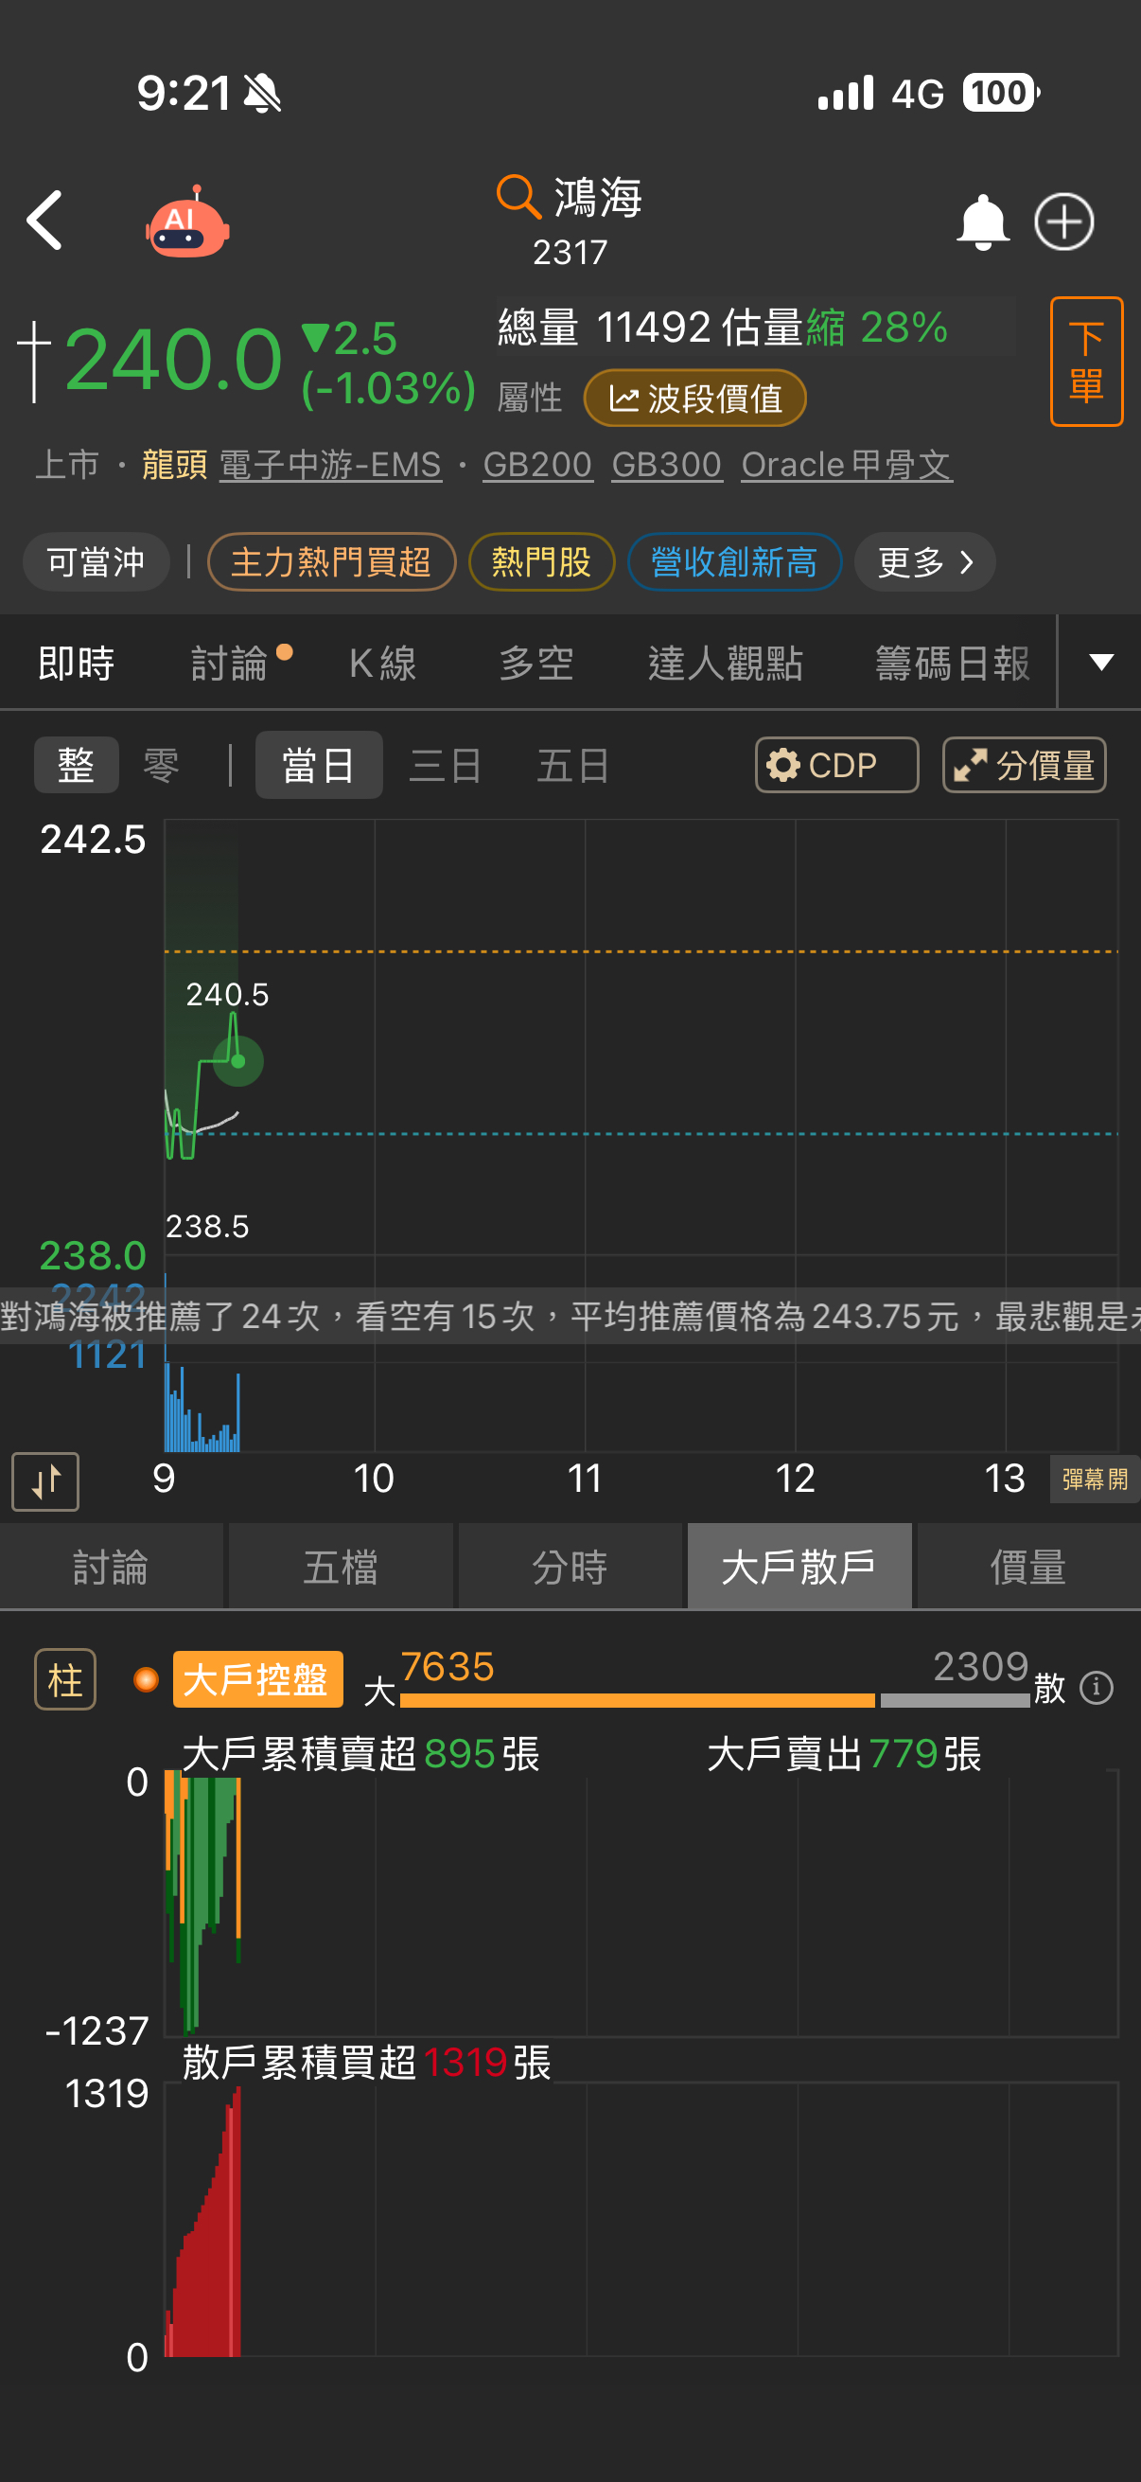The width and height of the screenshot is (1141, 2482).
Task: Expand 更多 tags
Action: (x=924, y=561)
